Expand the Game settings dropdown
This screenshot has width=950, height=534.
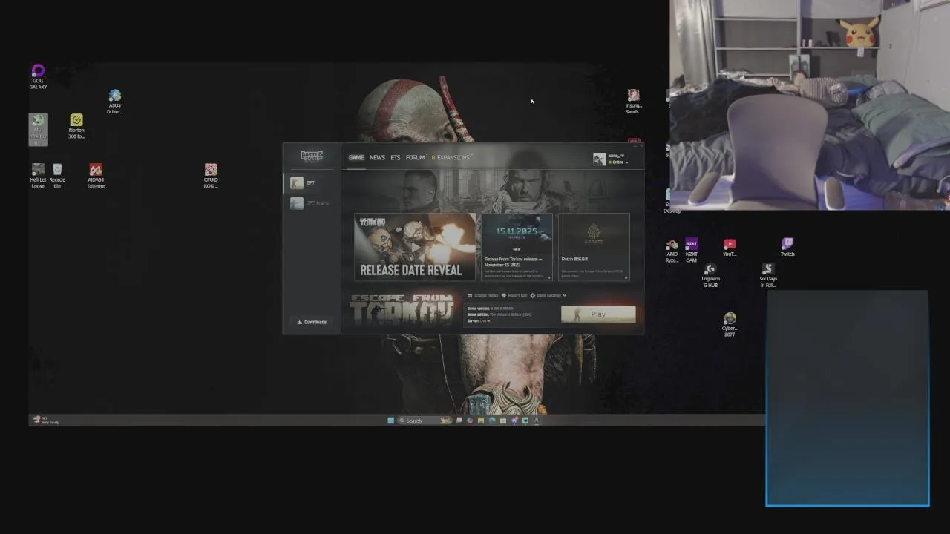point(548,295)
